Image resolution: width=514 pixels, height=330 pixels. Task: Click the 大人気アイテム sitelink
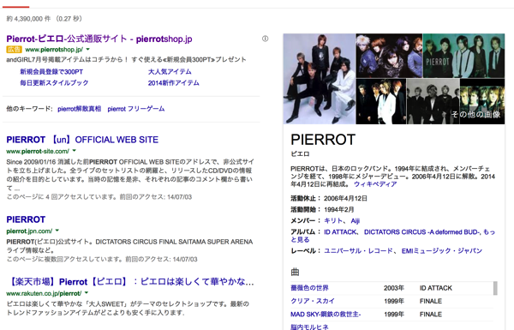point(170,71)
